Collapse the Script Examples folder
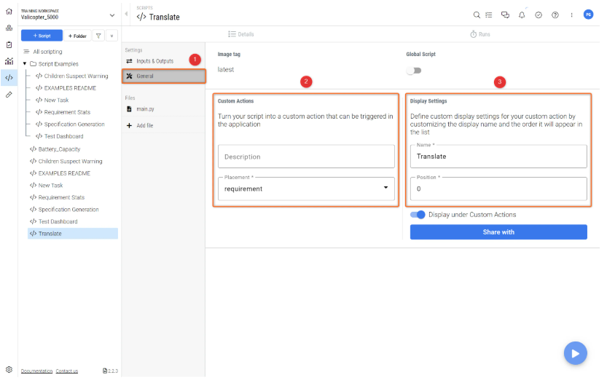This screenshot has height=383, width=607. tap(25, 64)
